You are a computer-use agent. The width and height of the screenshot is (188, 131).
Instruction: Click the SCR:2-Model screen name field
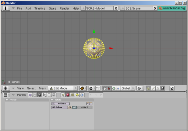(x=100, y=8)
